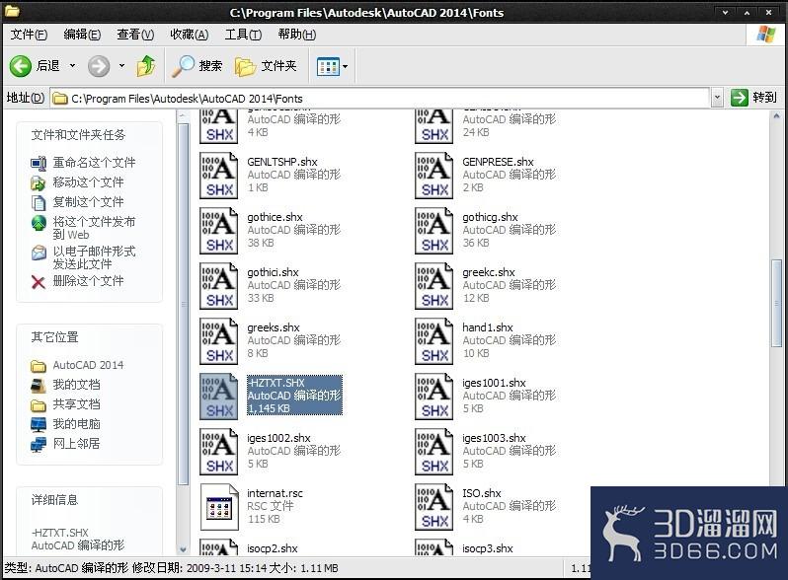Toggle the Folders (文件夹) pane
Screen dimensions: 788x580
coord(266,66)
